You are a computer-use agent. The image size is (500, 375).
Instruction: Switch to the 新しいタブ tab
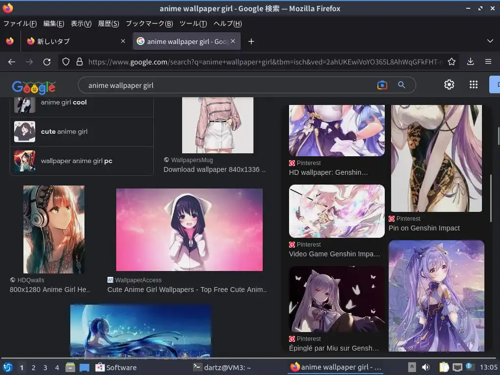(76, 41)
